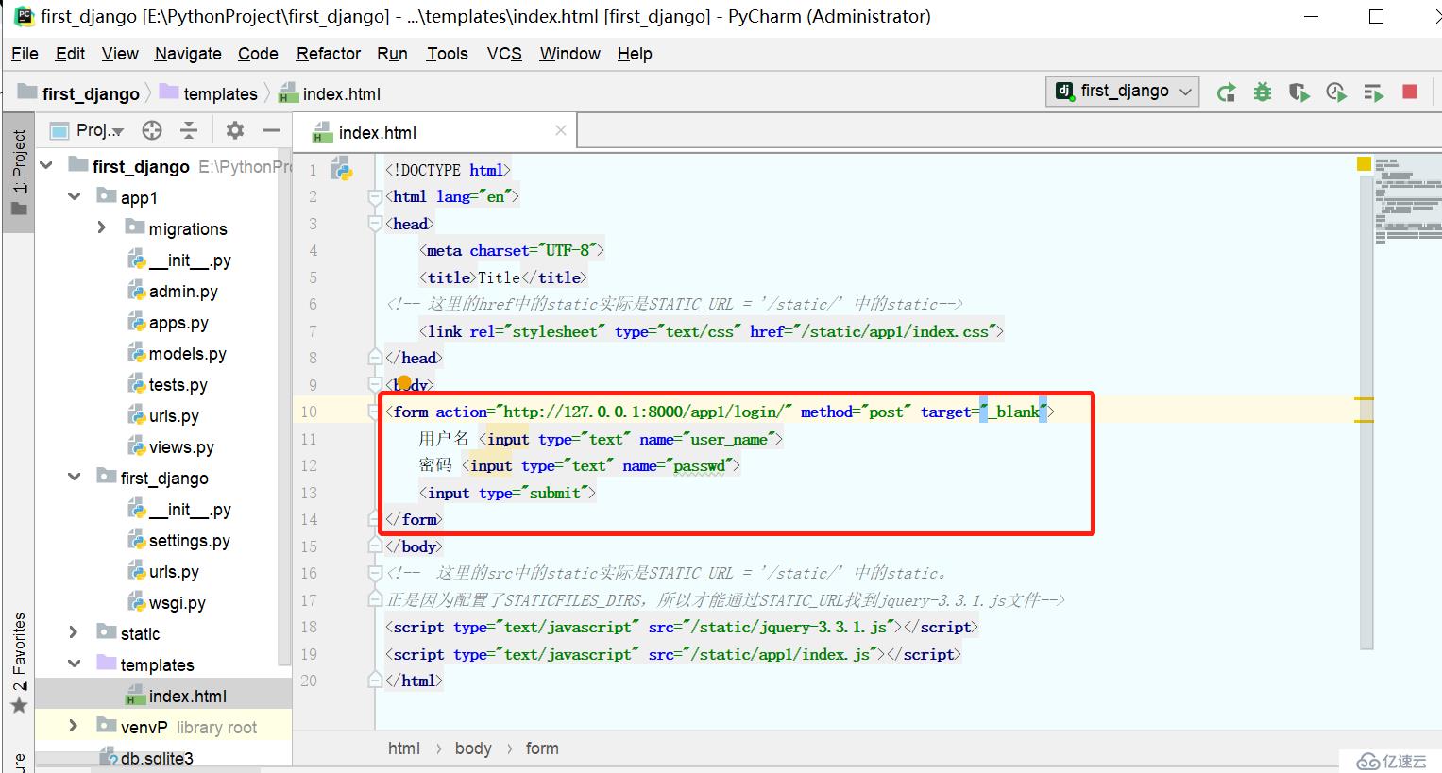The image size is (1442, 773).
Task: Expand the migrations folder
Action: (x=102, y=228)
